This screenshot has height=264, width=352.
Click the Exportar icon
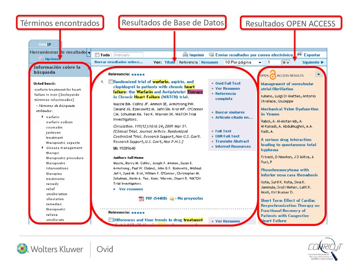click(x=299, y=54)
